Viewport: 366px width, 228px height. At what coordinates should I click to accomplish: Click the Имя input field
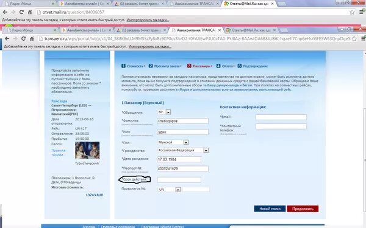pos(182,132)
